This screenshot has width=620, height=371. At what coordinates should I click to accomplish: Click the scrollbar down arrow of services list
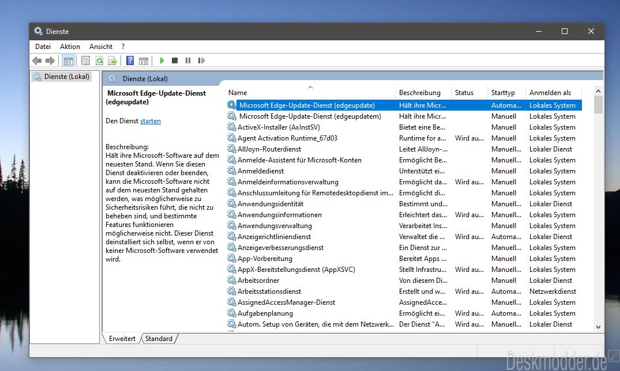pos(598,327)
